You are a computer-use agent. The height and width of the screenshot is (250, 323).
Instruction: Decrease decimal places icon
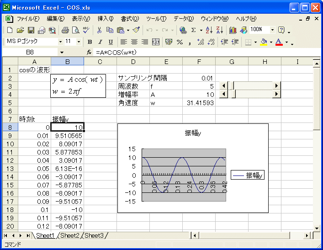(211, 42)
